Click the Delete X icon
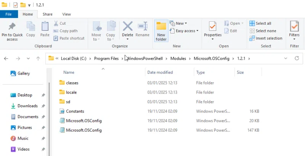The width and height of the screenshot is (305, 156). tap(128, 26)
